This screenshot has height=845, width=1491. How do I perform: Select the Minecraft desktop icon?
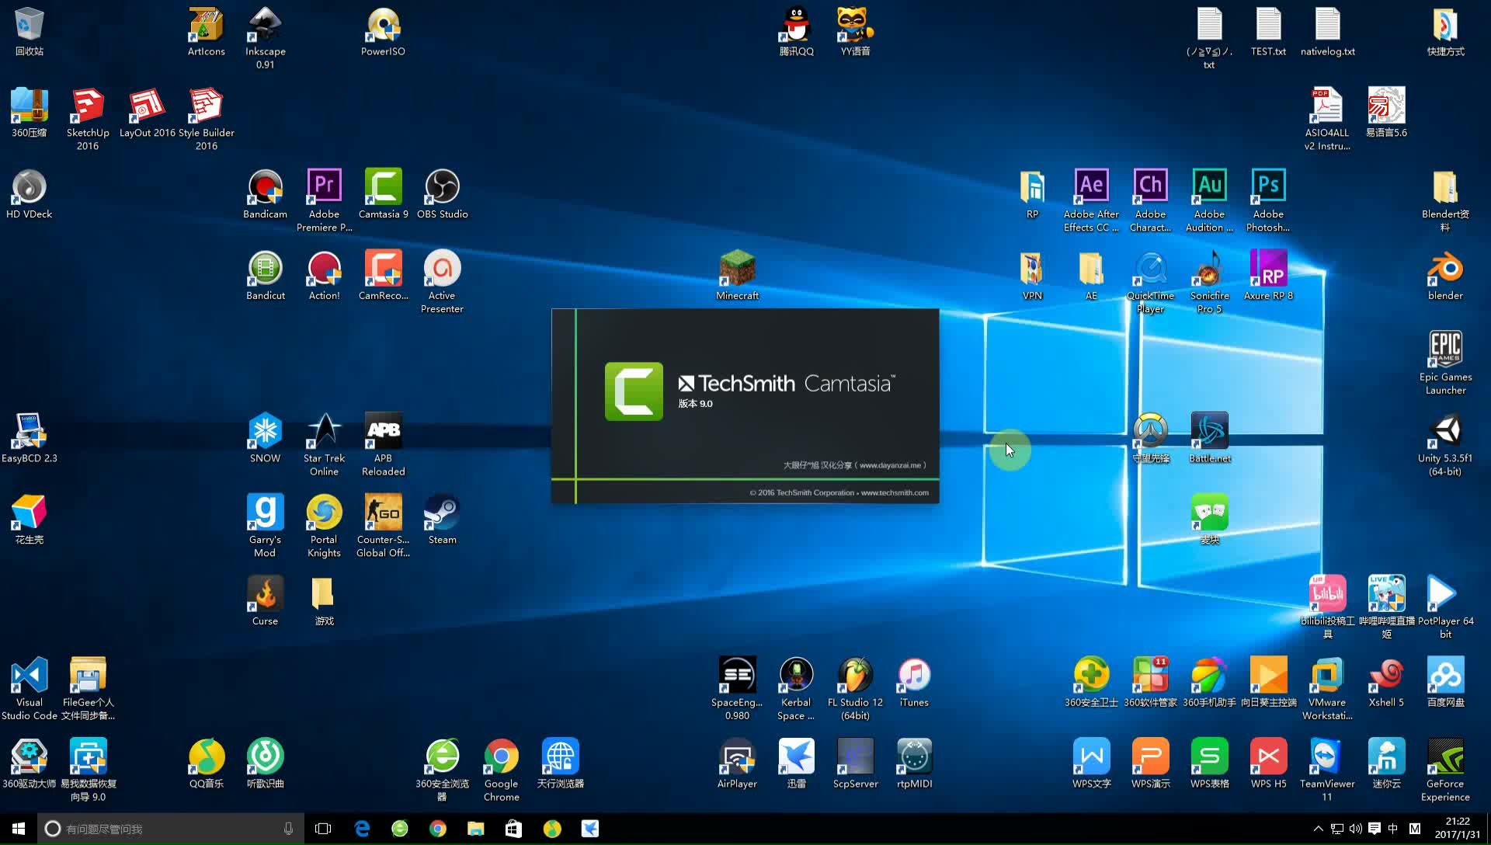737,276
